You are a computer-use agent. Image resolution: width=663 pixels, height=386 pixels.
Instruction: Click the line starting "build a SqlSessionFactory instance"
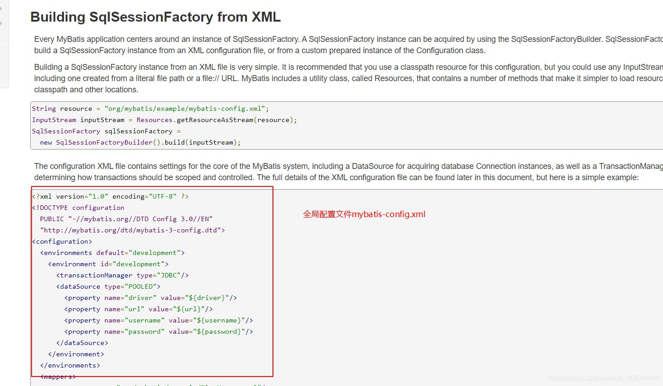click(260, 50)
